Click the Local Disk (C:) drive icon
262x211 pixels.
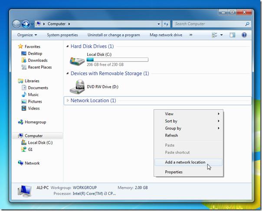tap(77, 60)
